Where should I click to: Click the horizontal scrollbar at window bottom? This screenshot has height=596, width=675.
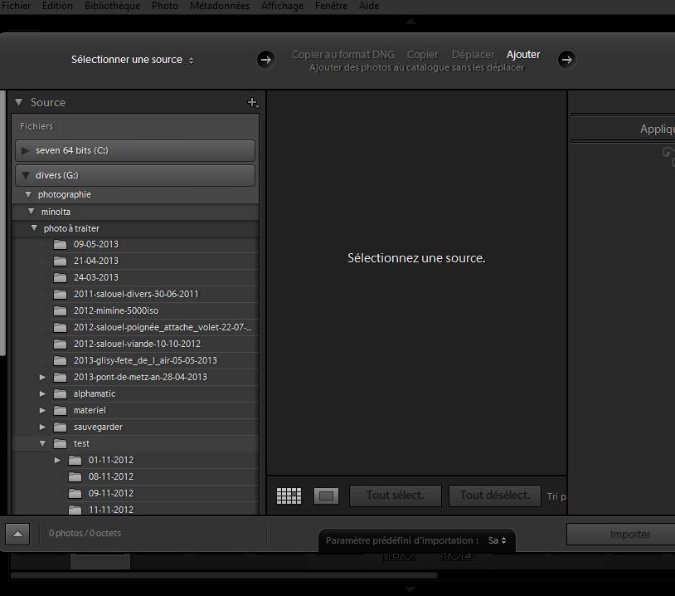[224, 575]
